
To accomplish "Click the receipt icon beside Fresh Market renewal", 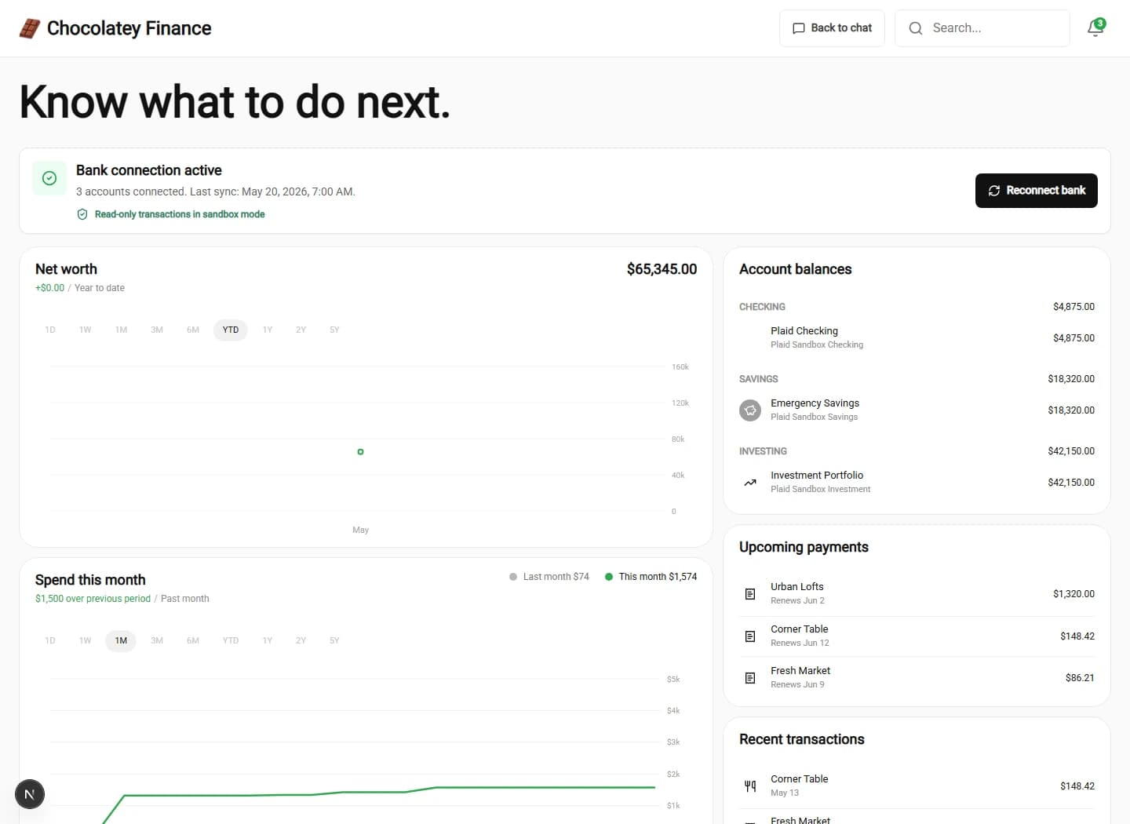I will click(750, 678).
